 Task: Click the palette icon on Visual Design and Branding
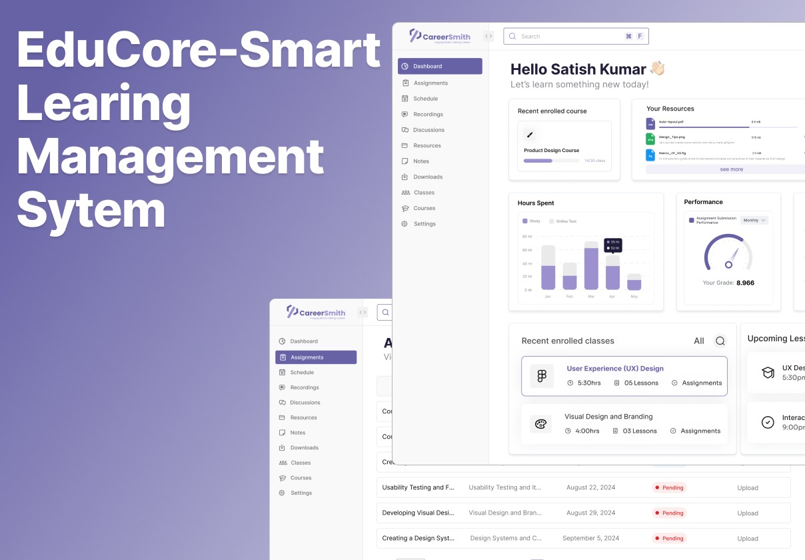tap(541, 424)
